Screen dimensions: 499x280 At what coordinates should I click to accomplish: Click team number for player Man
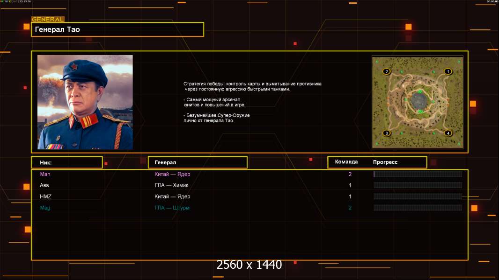click(x=350, y=174)
